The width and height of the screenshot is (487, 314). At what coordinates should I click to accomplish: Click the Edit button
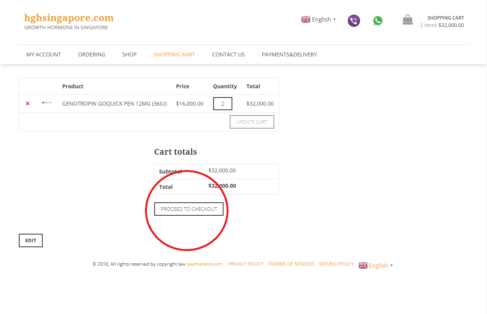pyautogui.click(x=31, y=240)
